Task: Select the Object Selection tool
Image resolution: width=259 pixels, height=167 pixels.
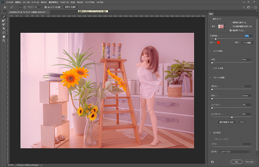Action: pos(4,28)
